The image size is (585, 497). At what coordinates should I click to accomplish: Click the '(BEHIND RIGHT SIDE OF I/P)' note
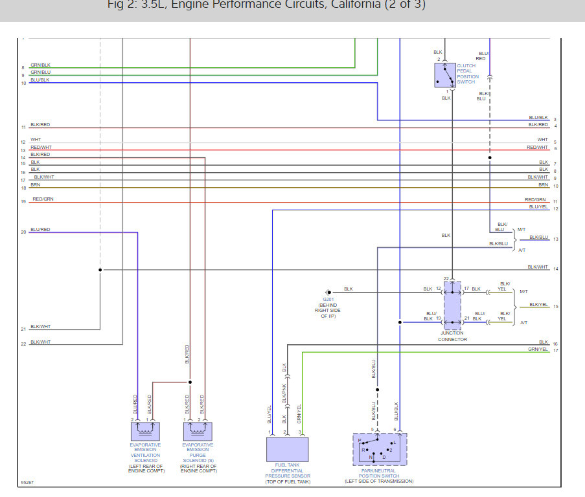pos(328,311)
